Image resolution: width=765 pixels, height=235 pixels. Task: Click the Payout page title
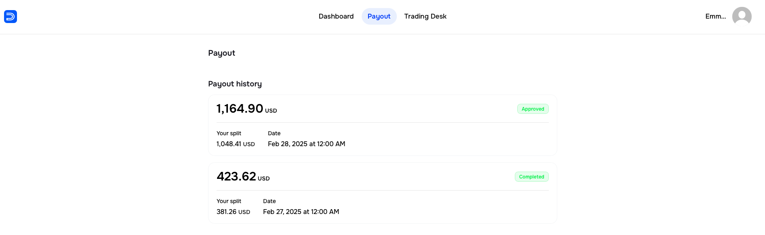coord(221,53)
